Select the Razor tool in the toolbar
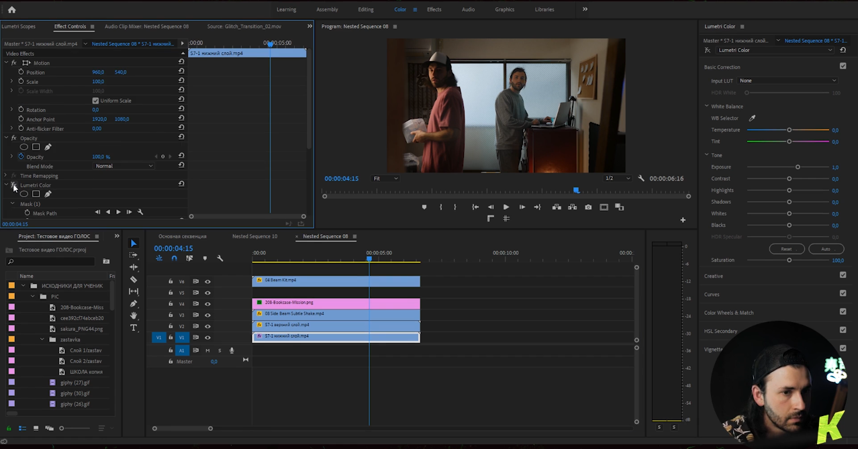 point(134,279)
